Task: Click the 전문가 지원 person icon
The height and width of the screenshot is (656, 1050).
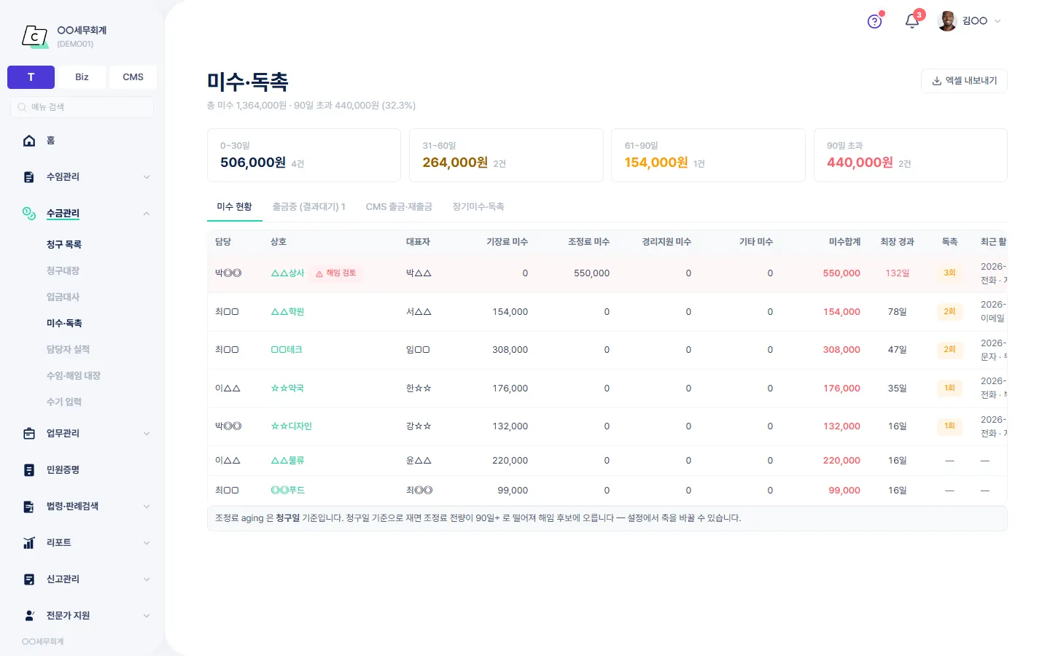Action: 29,616
